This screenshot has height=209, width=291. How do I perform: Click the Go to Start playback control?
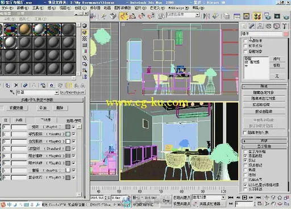pyautogui.click(x=231, y=198)
